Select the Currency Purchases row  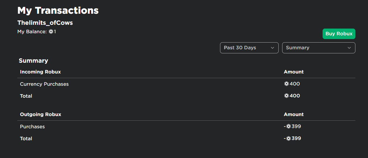coord(186,84)
